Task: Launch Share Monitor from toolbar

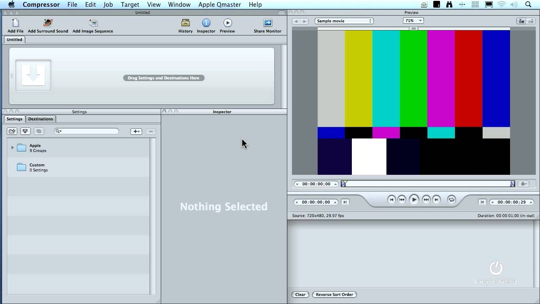Action: point(267,23)
